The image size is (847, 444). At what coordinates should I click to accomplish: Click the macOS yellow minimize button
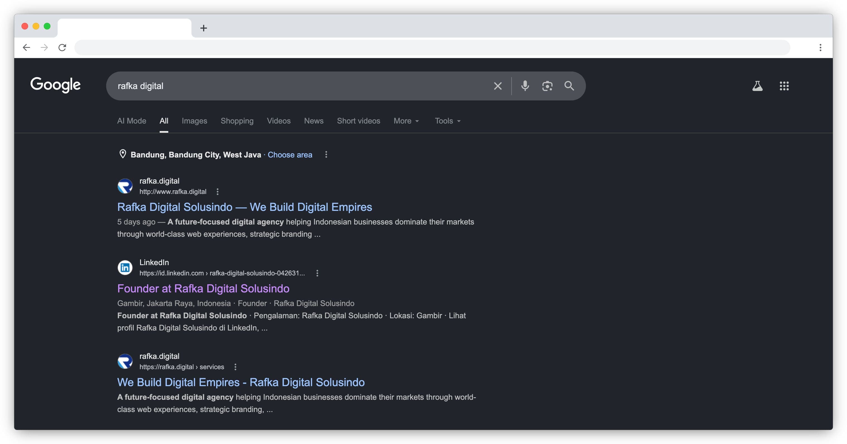[x=36, y=26]
